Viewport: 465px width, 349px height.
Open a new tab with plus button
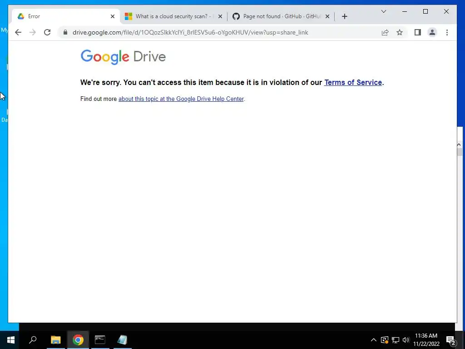[344, 16]
